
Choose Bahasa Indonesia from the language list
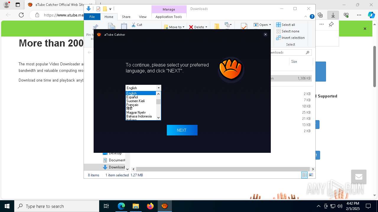[x=141, y=116]
